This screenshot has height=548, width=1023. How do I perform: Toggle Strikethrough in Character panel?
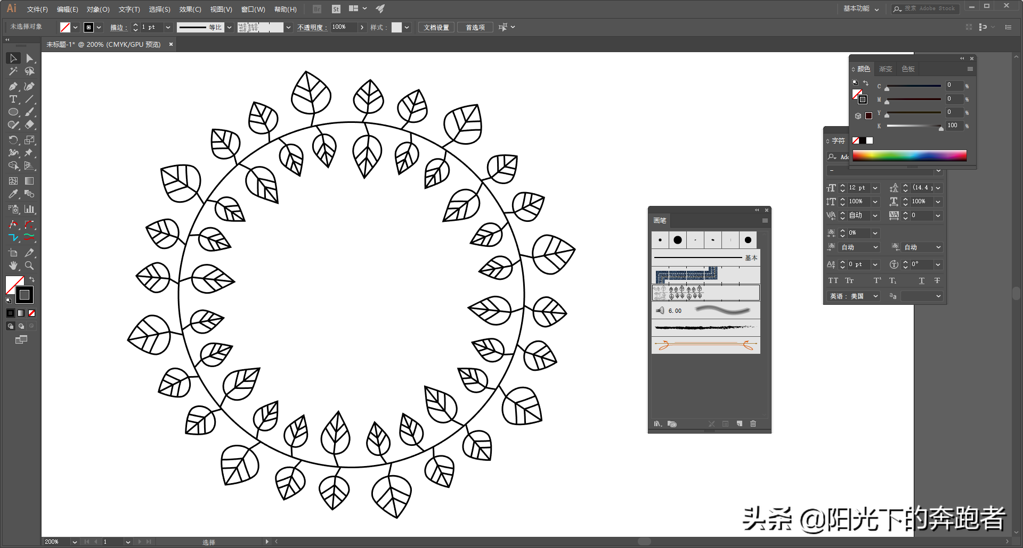[x=937, y=280]
